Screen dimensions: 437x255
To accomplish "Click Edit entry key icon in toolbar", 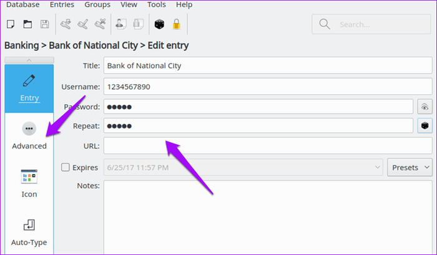I will 83,24.
